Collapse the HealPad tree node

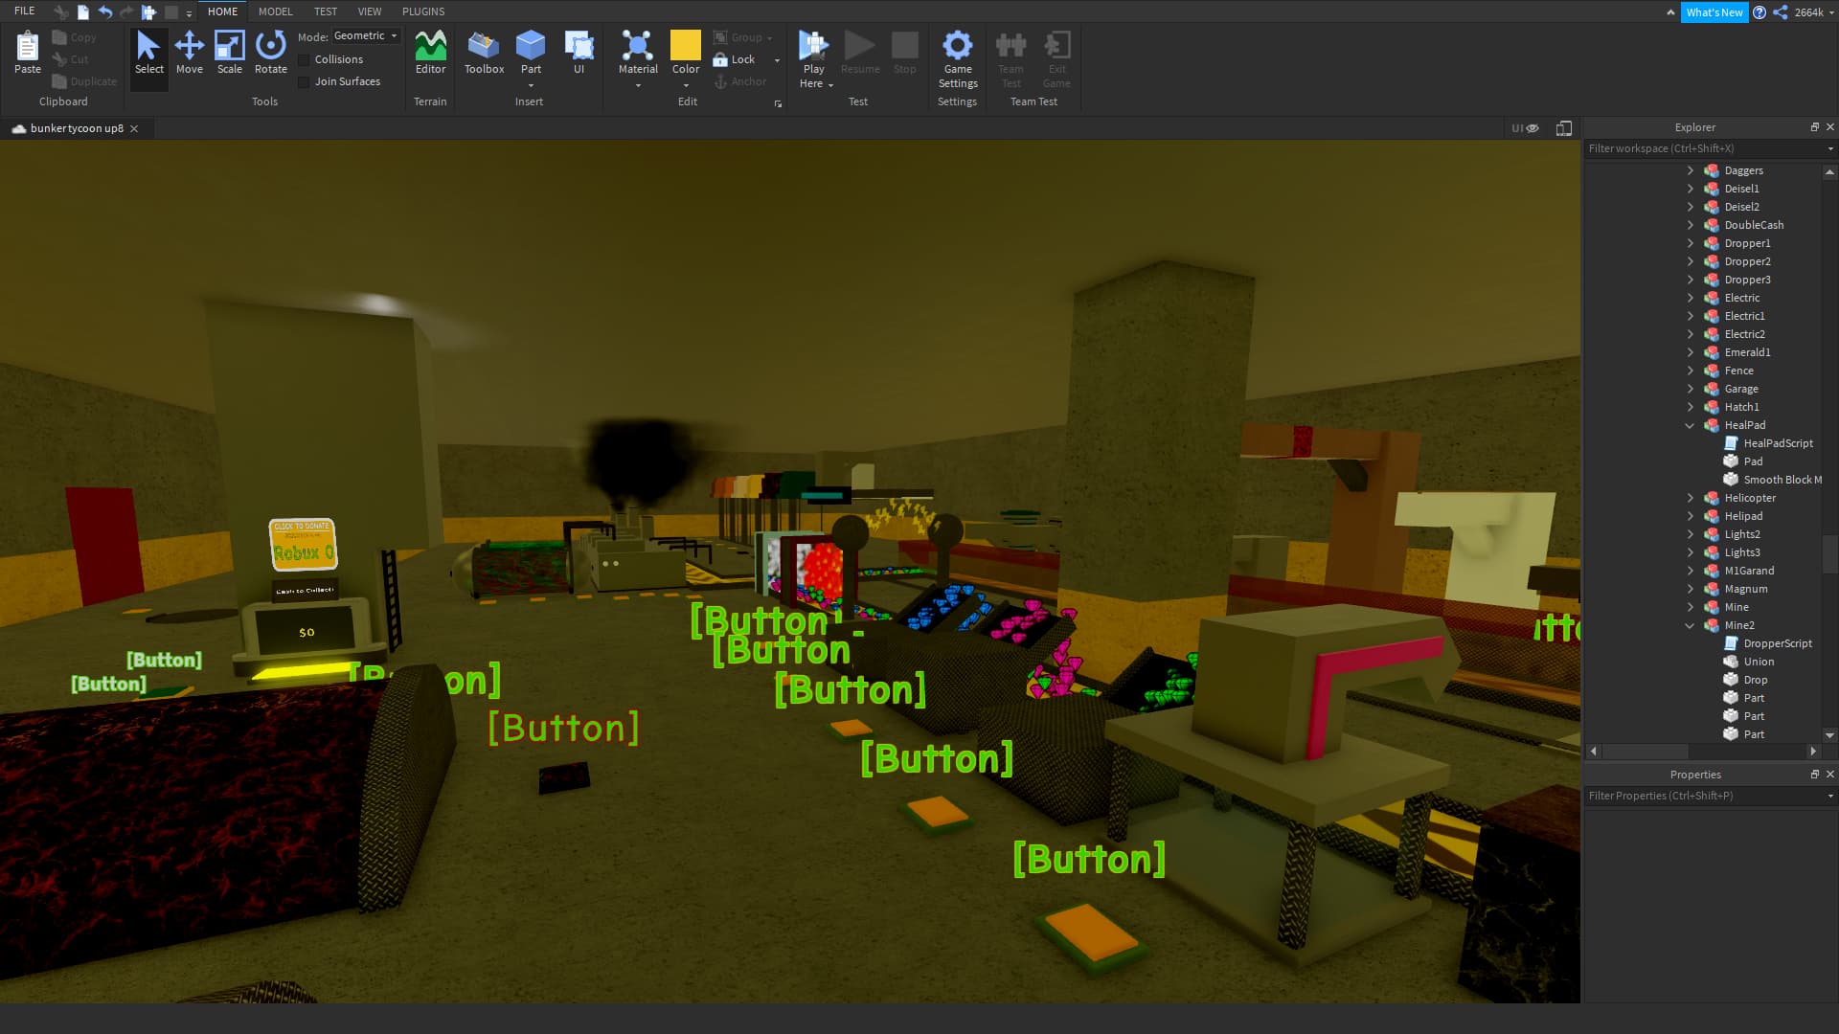1690,425
